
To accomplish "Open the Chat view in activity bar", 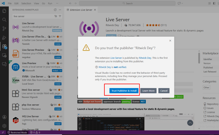I will 4,64.
